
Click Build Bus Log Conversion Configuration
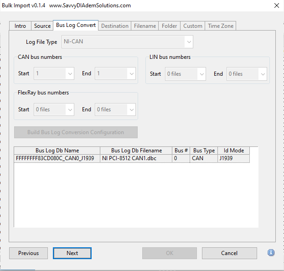pos(76,132)
